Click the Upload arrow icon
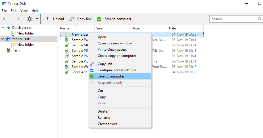 [x=47, y=19]
